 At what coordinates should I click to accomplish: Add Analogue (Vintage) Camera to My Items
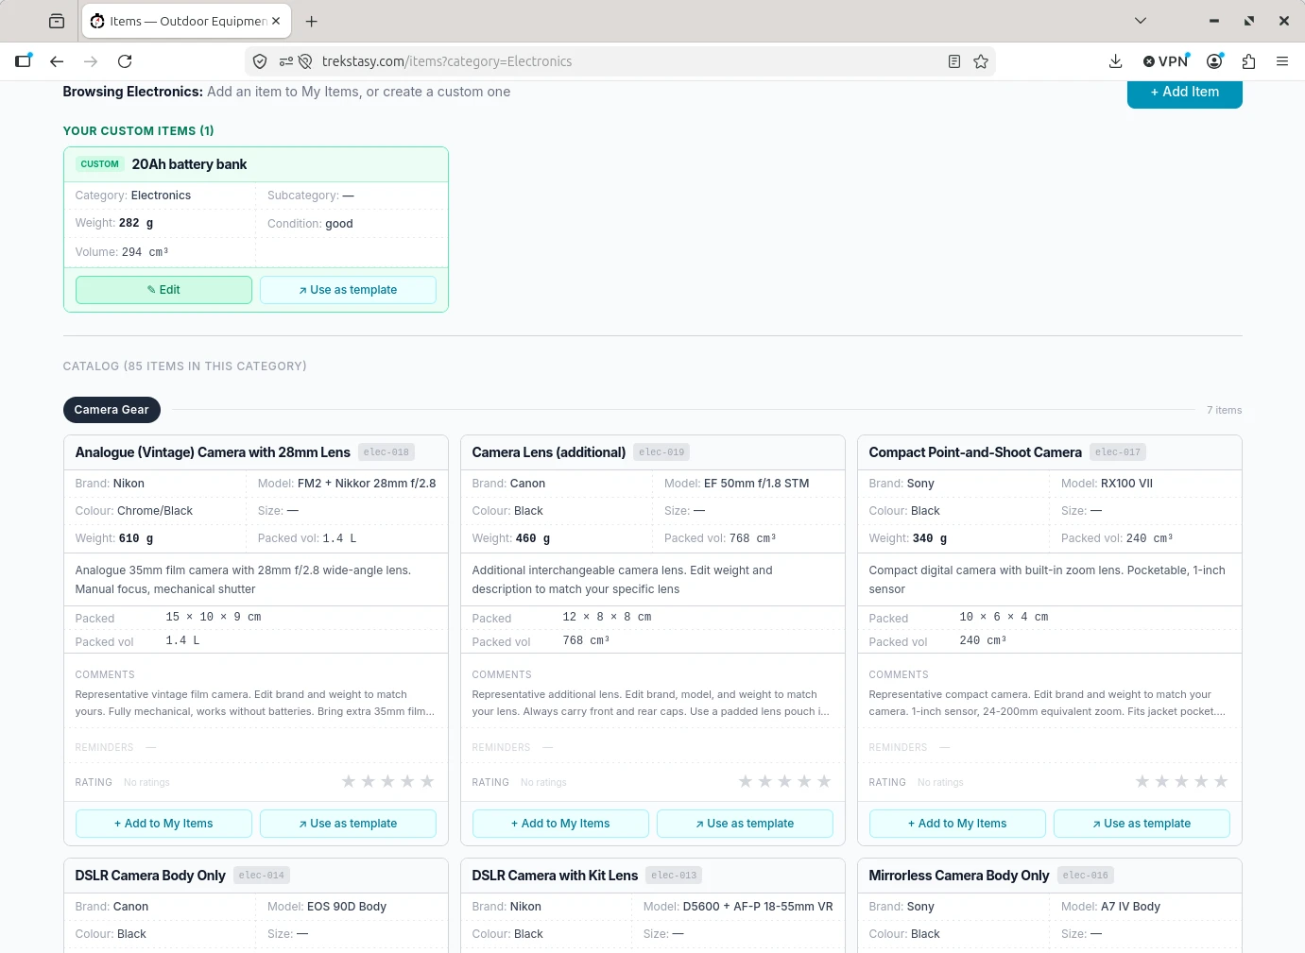click(x=163, y=824)
